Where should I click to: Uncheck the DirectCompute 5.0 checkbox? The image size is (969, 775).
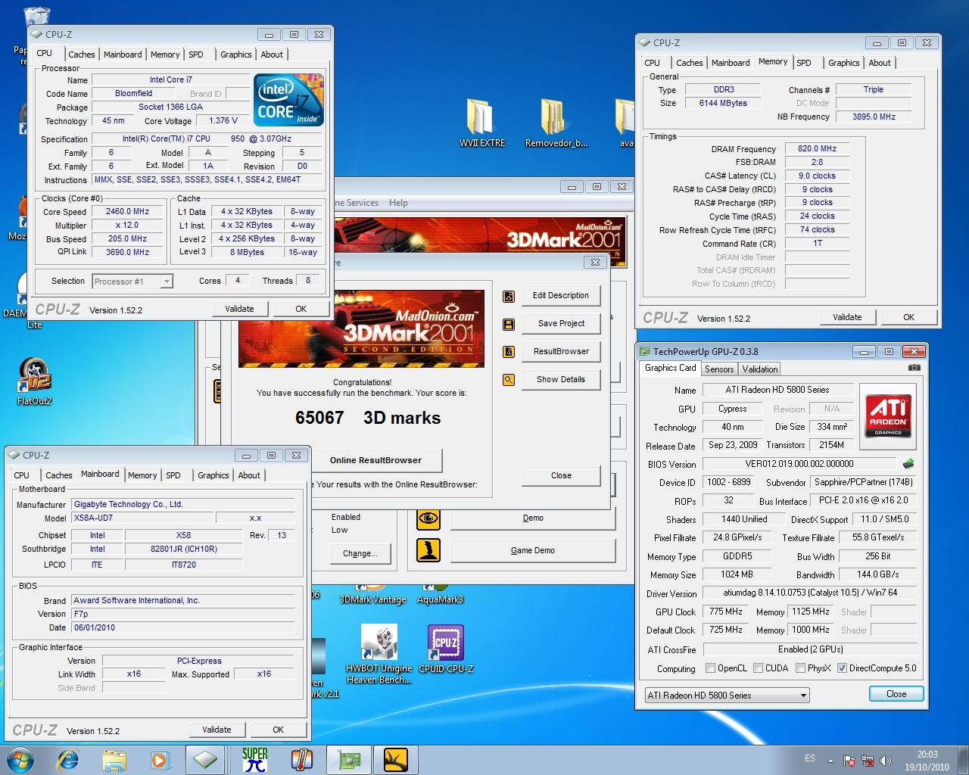[x=842, y=668]
